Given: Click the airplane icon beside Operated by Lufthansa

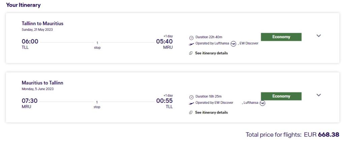Looking at the screenshot, I should coord(191,44).
